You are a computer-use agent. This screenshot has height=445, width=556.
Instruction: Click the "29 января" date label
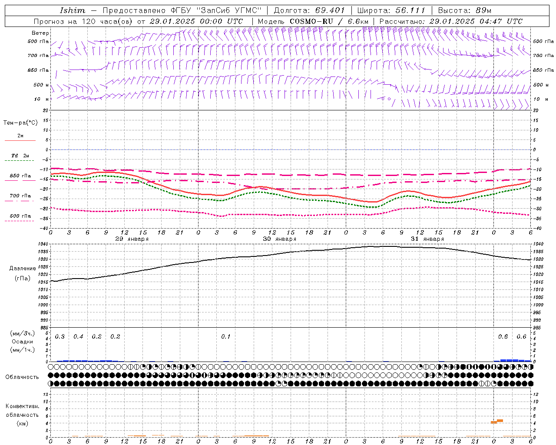point(132,239)
